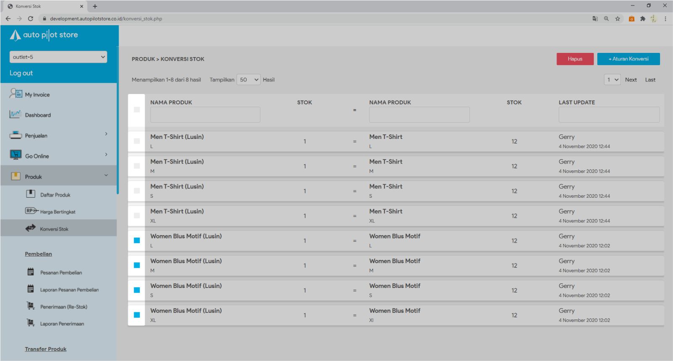Image resolution: width=673 pixels, height=361 pixels.
Task: Check the Men T-Shirt (Lusin) M row
Action: pyautogui.click(x=137, y=166)
